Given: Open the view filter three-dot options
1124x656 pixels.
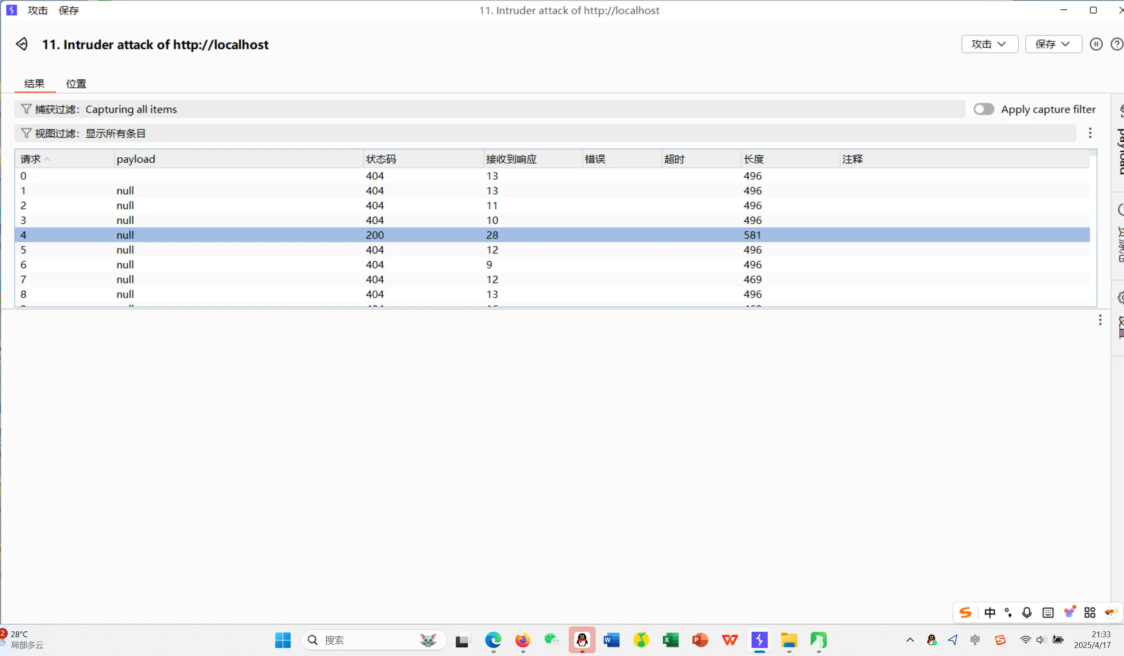Looking at the screenshot, I should point(1090,133).
